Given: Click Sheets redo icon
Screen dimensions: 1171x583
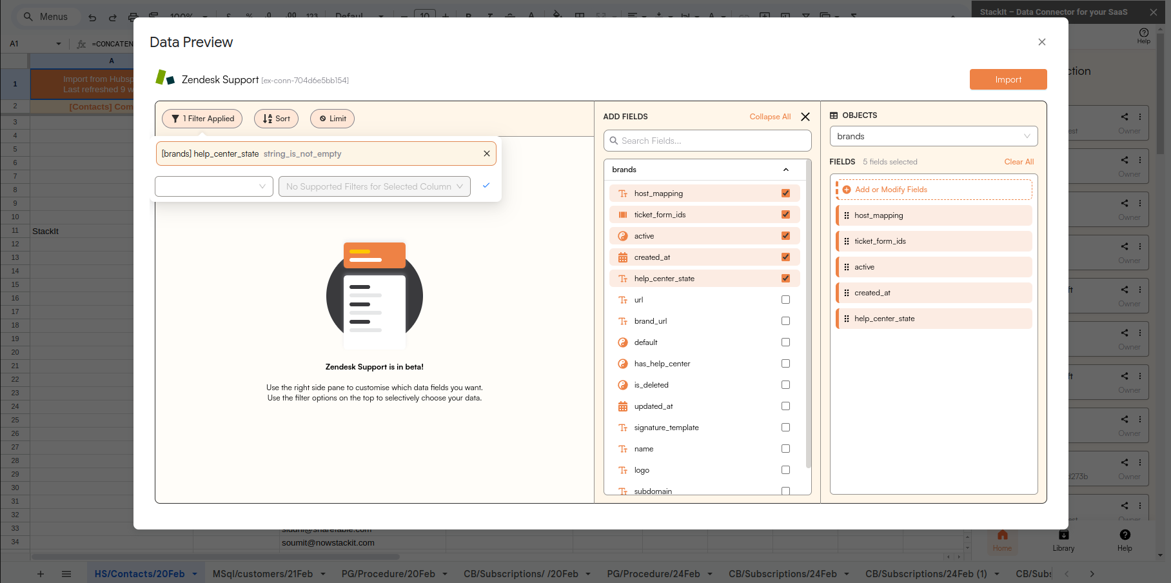Looking at the screenshot, I should click(x=113, y=17).
